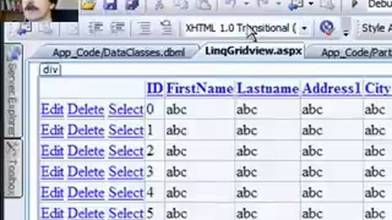Screen dimensions: 392x220
Task: Save the current file
Action: [x=110, y=4]
